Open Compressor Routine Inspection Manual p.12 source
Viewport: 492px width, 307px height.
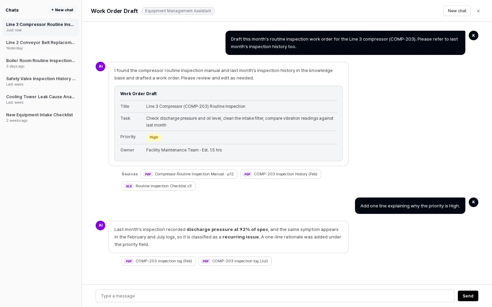coord(189,174)
